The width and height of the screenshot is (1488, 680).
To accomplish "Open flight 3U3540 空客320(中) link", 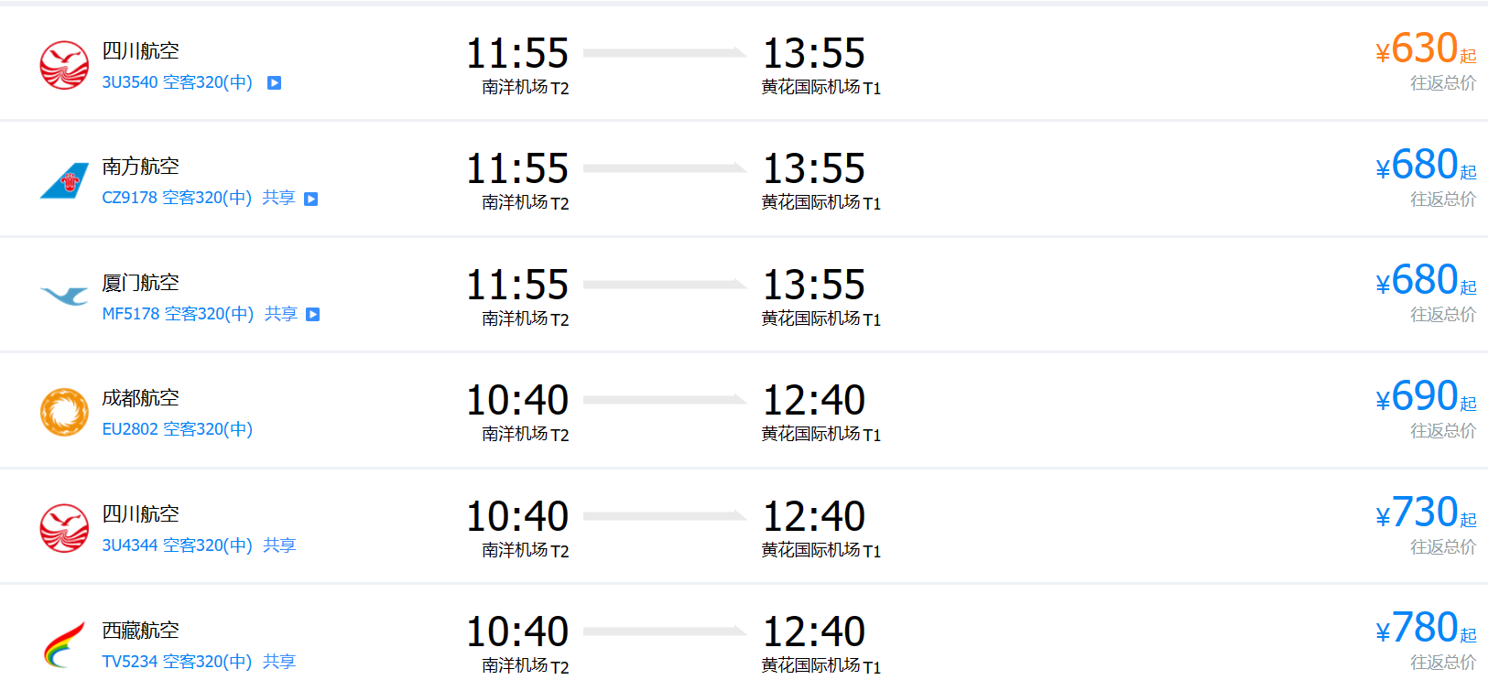I will (177, 82).
